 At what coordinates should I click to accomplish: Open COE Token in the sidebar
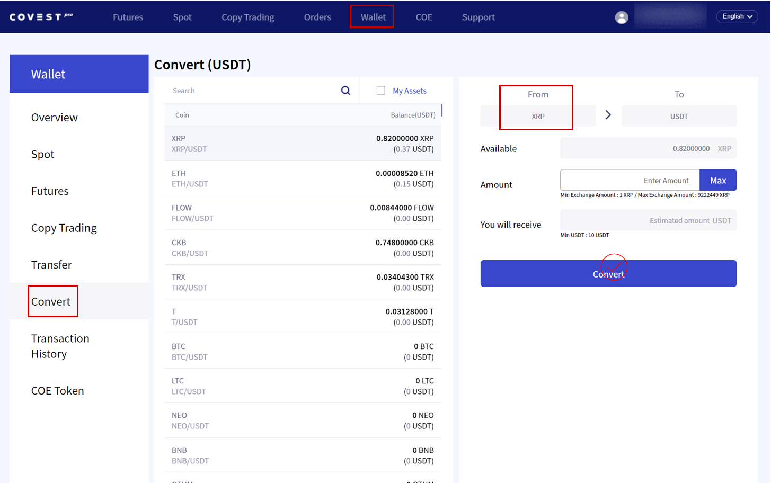point(57,391)
